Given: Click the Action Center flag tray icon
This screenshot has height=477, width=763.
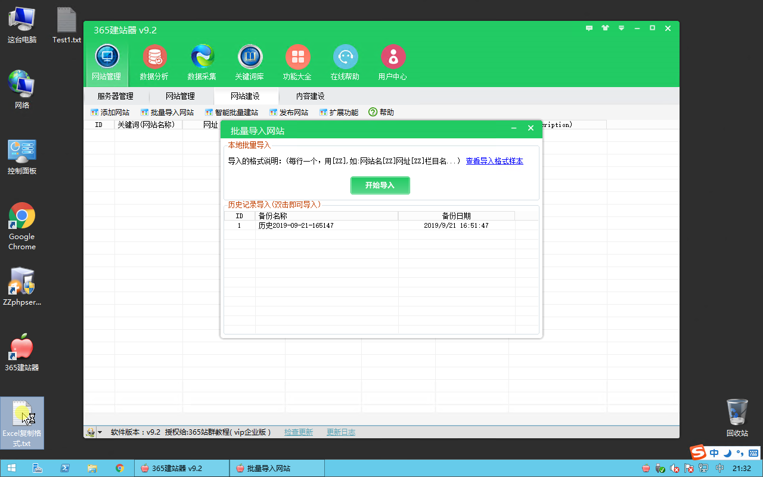Looking at the screenshot, I should tap(689, 469).
